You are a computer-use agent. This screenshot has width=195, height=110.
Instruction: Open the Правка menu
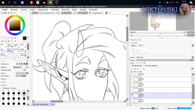pos(14,9)
